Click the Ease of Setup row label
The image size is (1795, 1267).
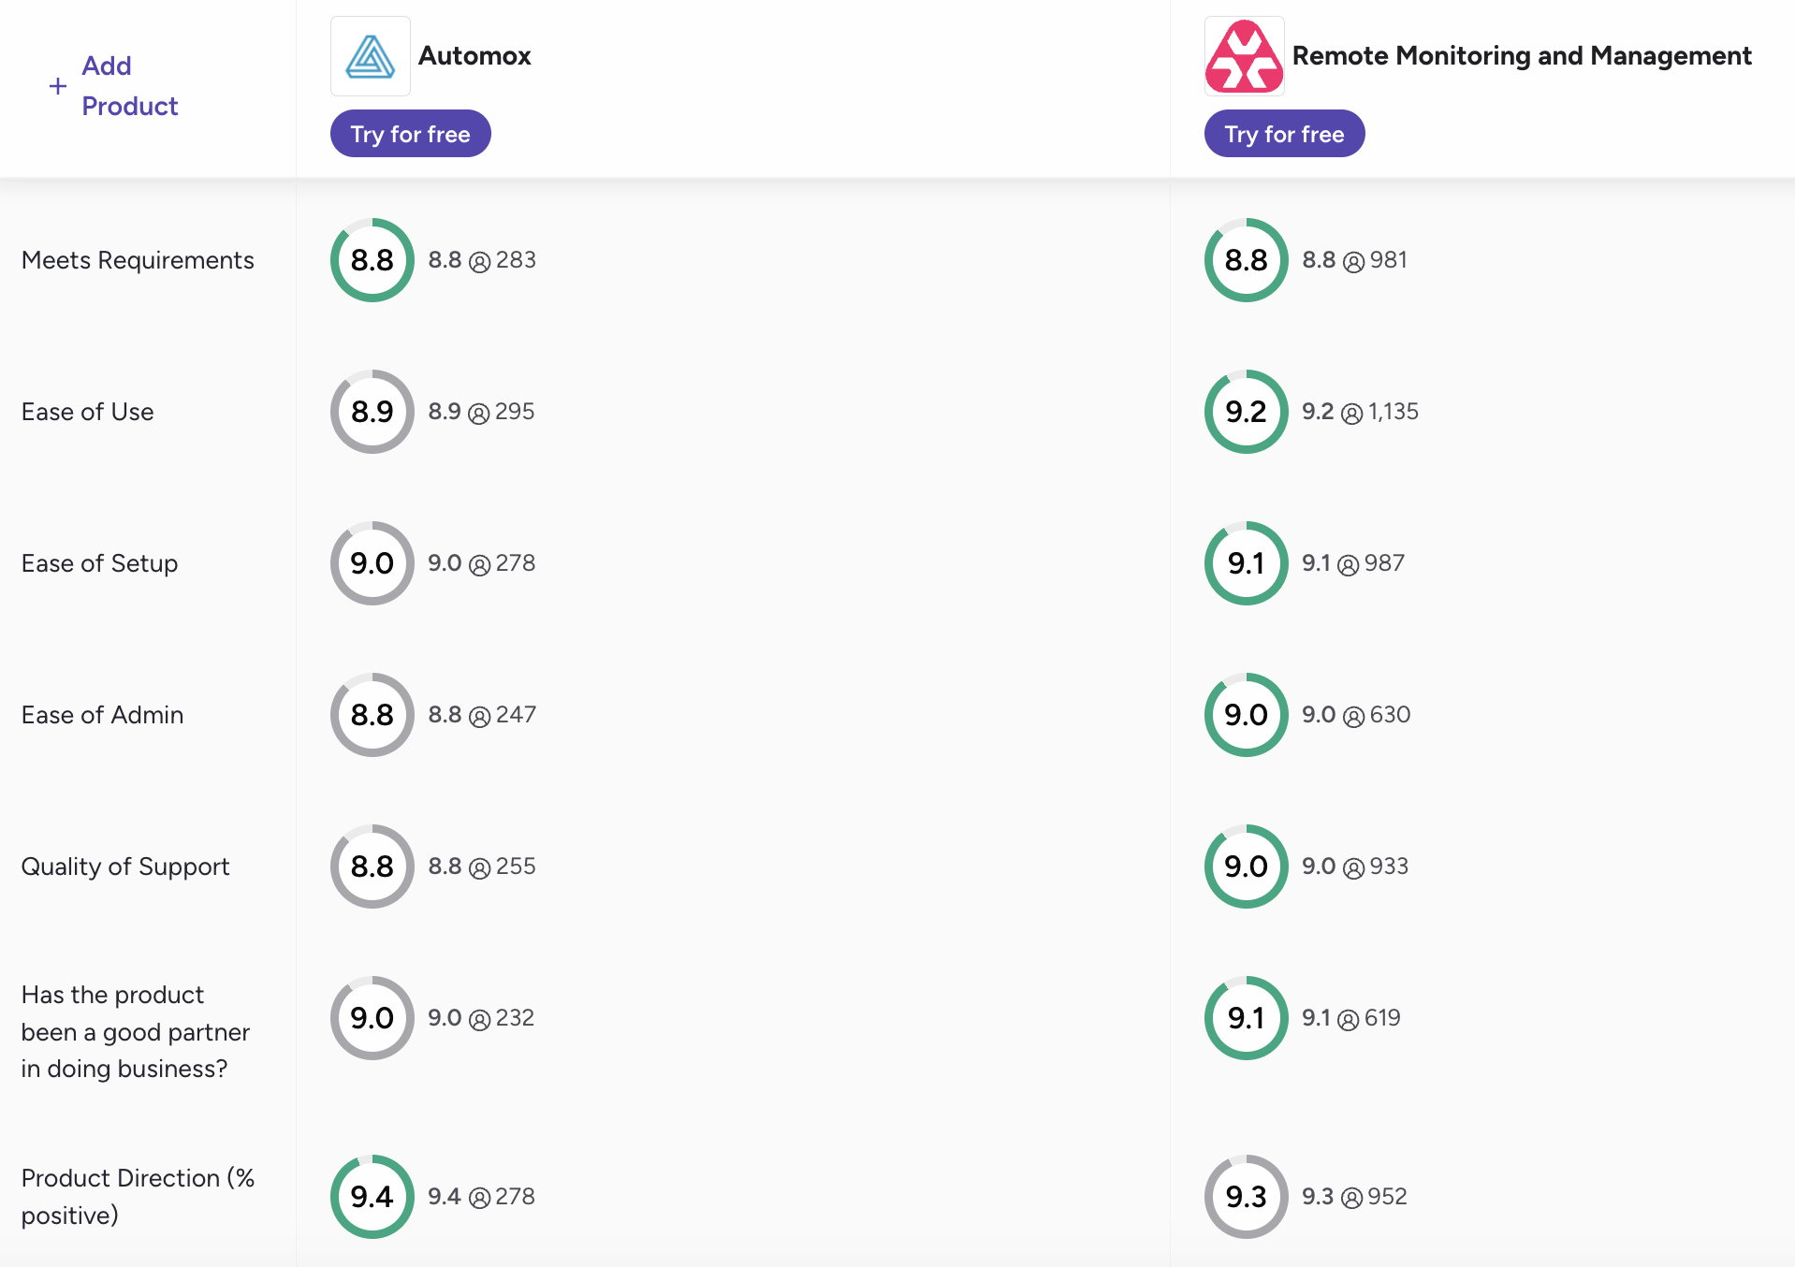(x=99, y=563)
